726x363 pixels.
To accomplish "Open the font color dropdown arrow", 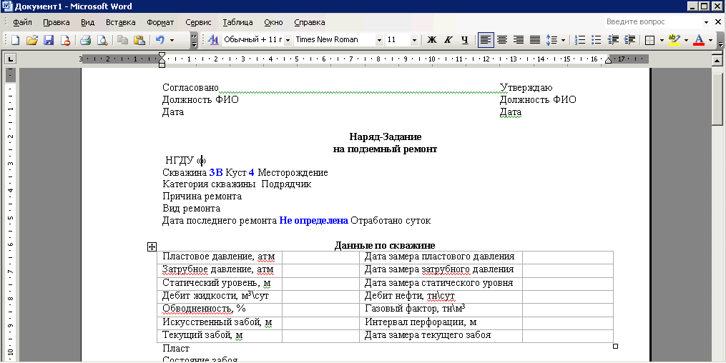I will click(x=711, y=40).
